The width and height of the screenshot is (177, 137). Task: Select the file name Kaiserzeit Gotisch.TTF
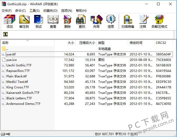(x=23, y=93)
